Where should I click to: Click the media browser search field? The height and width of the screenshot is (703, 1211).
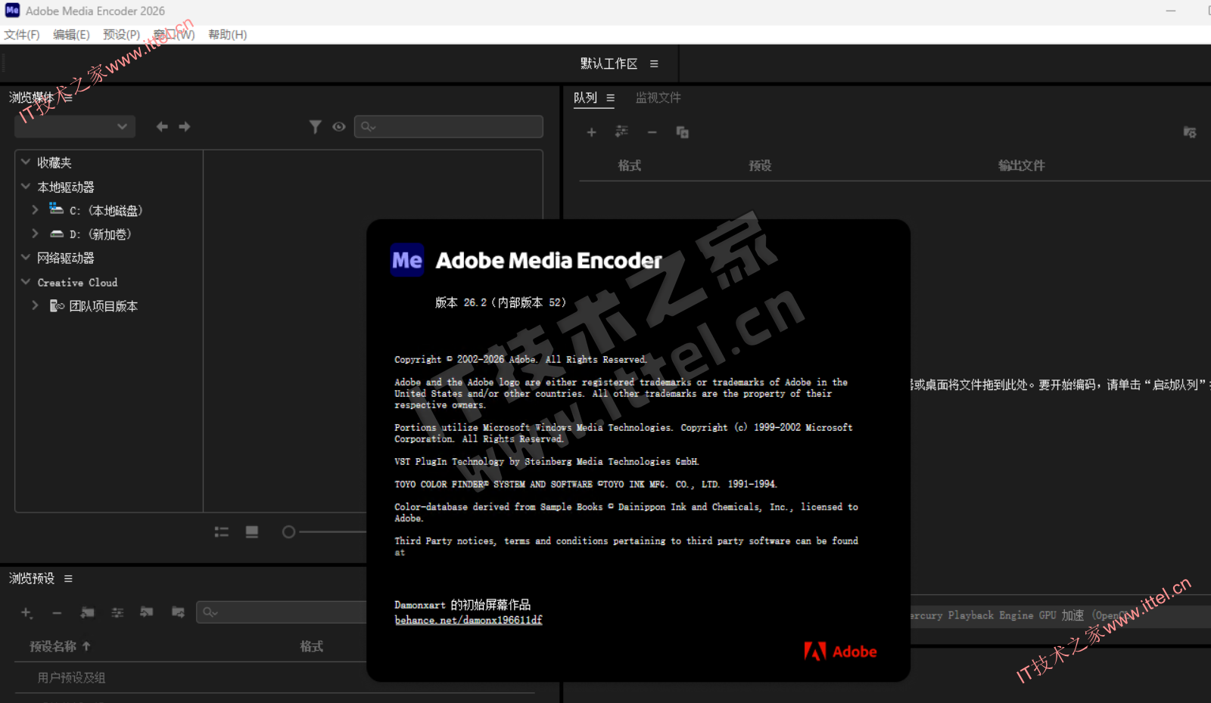(450, 127)
